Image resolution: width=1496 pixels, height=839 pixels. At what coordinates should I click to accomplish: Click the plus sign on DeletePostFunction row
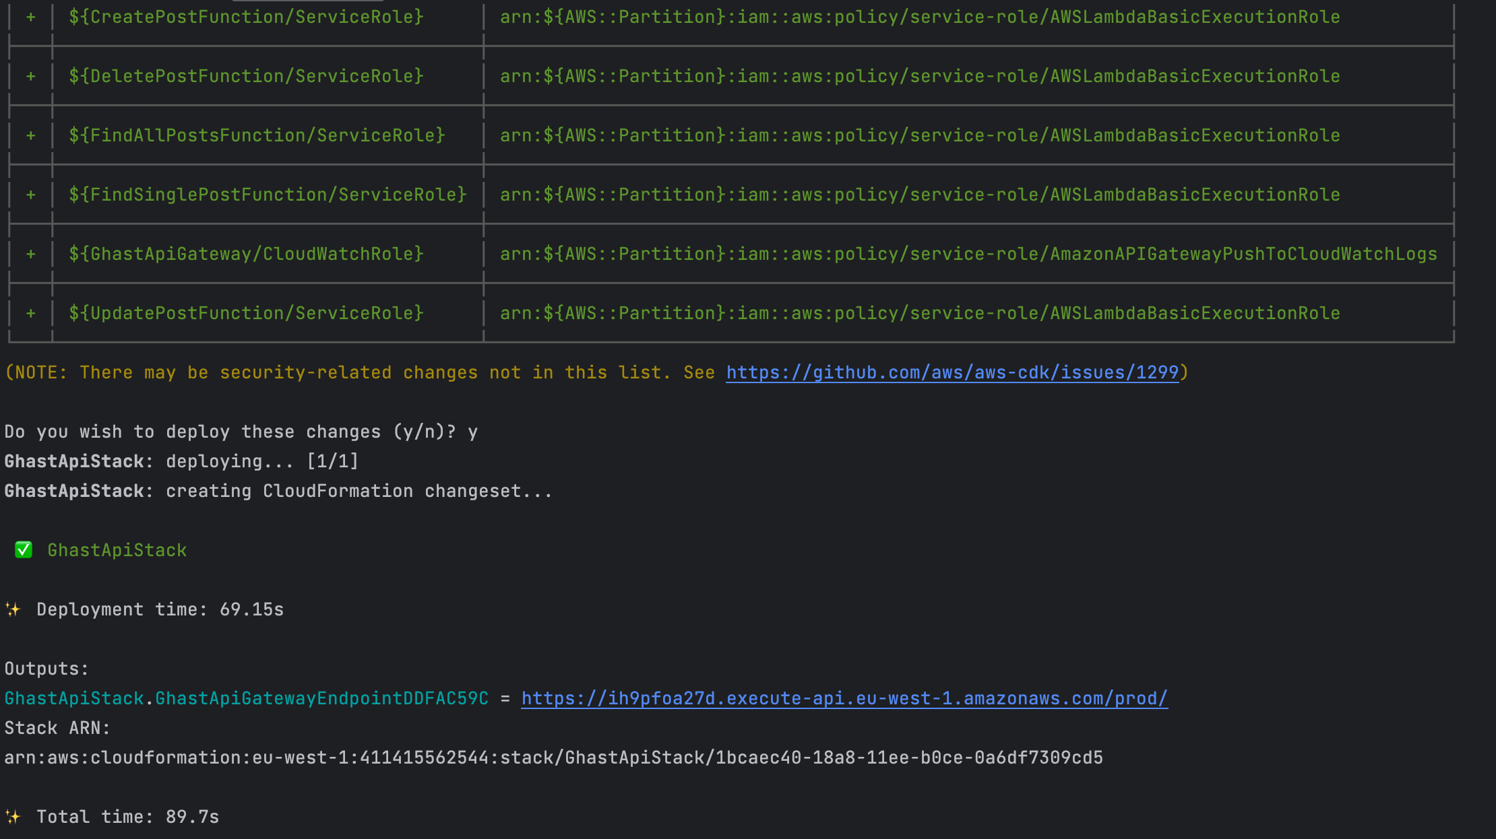(30, 75)
